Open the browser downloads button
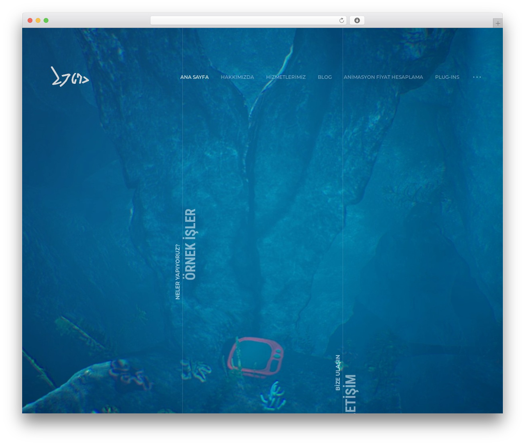The width and height of the screenshot is (525, 445). coord(357,21)
